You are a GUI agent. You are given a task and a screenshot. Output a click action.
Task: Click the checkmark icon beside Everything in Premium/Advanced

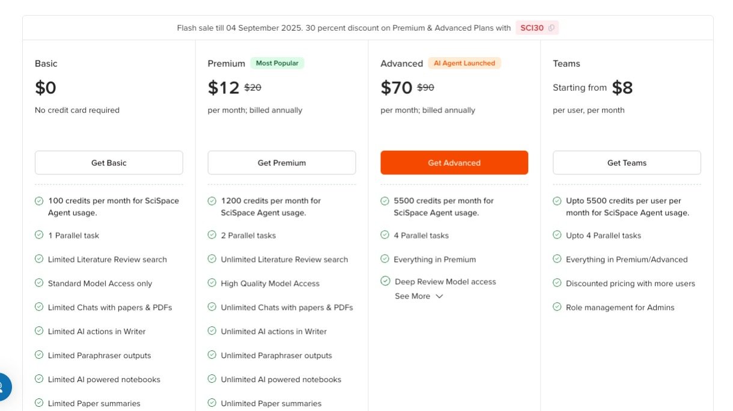coord(557,259)
